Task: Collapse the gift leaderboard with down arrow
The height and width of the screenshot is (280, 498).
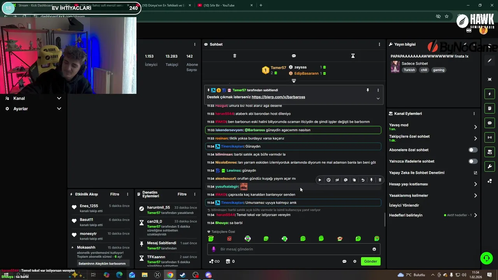Action: click(x=294, y=81)
